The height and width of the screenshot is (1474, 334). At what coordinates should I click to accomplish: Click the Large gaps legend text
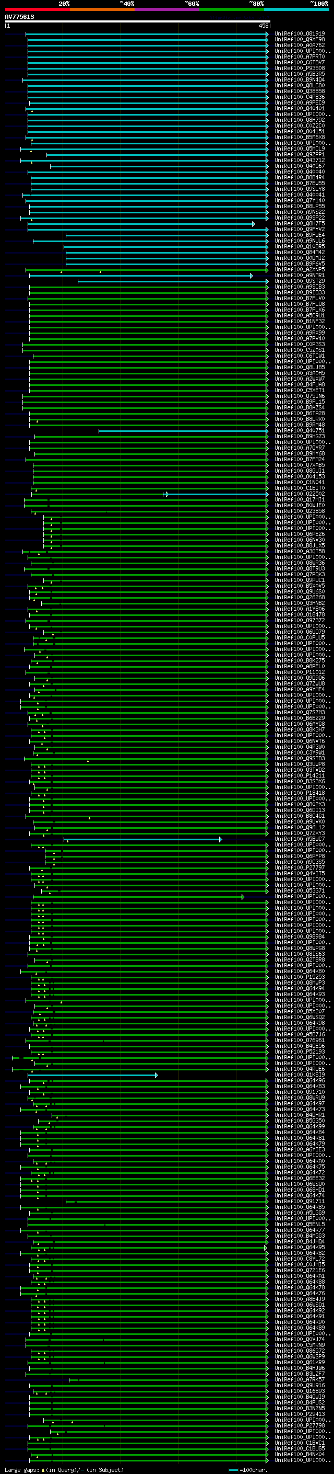(22, 1469)
